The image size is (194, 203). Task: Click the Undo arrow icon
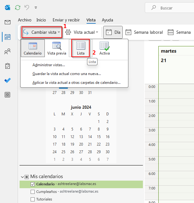[x=27, y=7]
